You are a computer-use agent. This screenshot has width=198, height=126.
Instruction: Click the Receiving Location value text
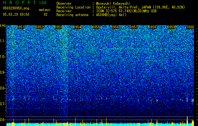tap(140, 7)
